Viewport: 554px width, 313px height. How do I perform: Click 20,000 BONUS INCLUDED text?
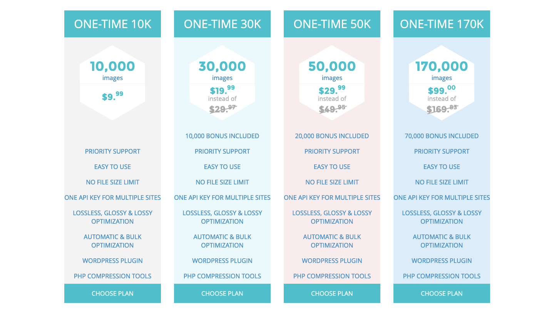pyautogui.click(x=332, y=136)
